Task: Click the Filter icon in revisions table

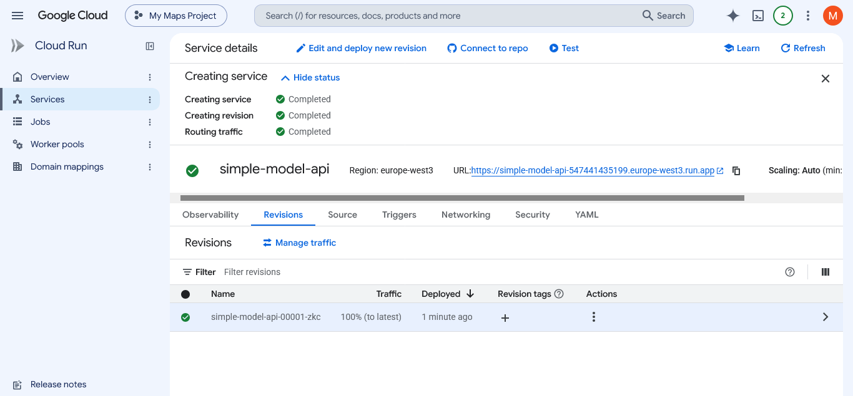Action: click(187, 272)
